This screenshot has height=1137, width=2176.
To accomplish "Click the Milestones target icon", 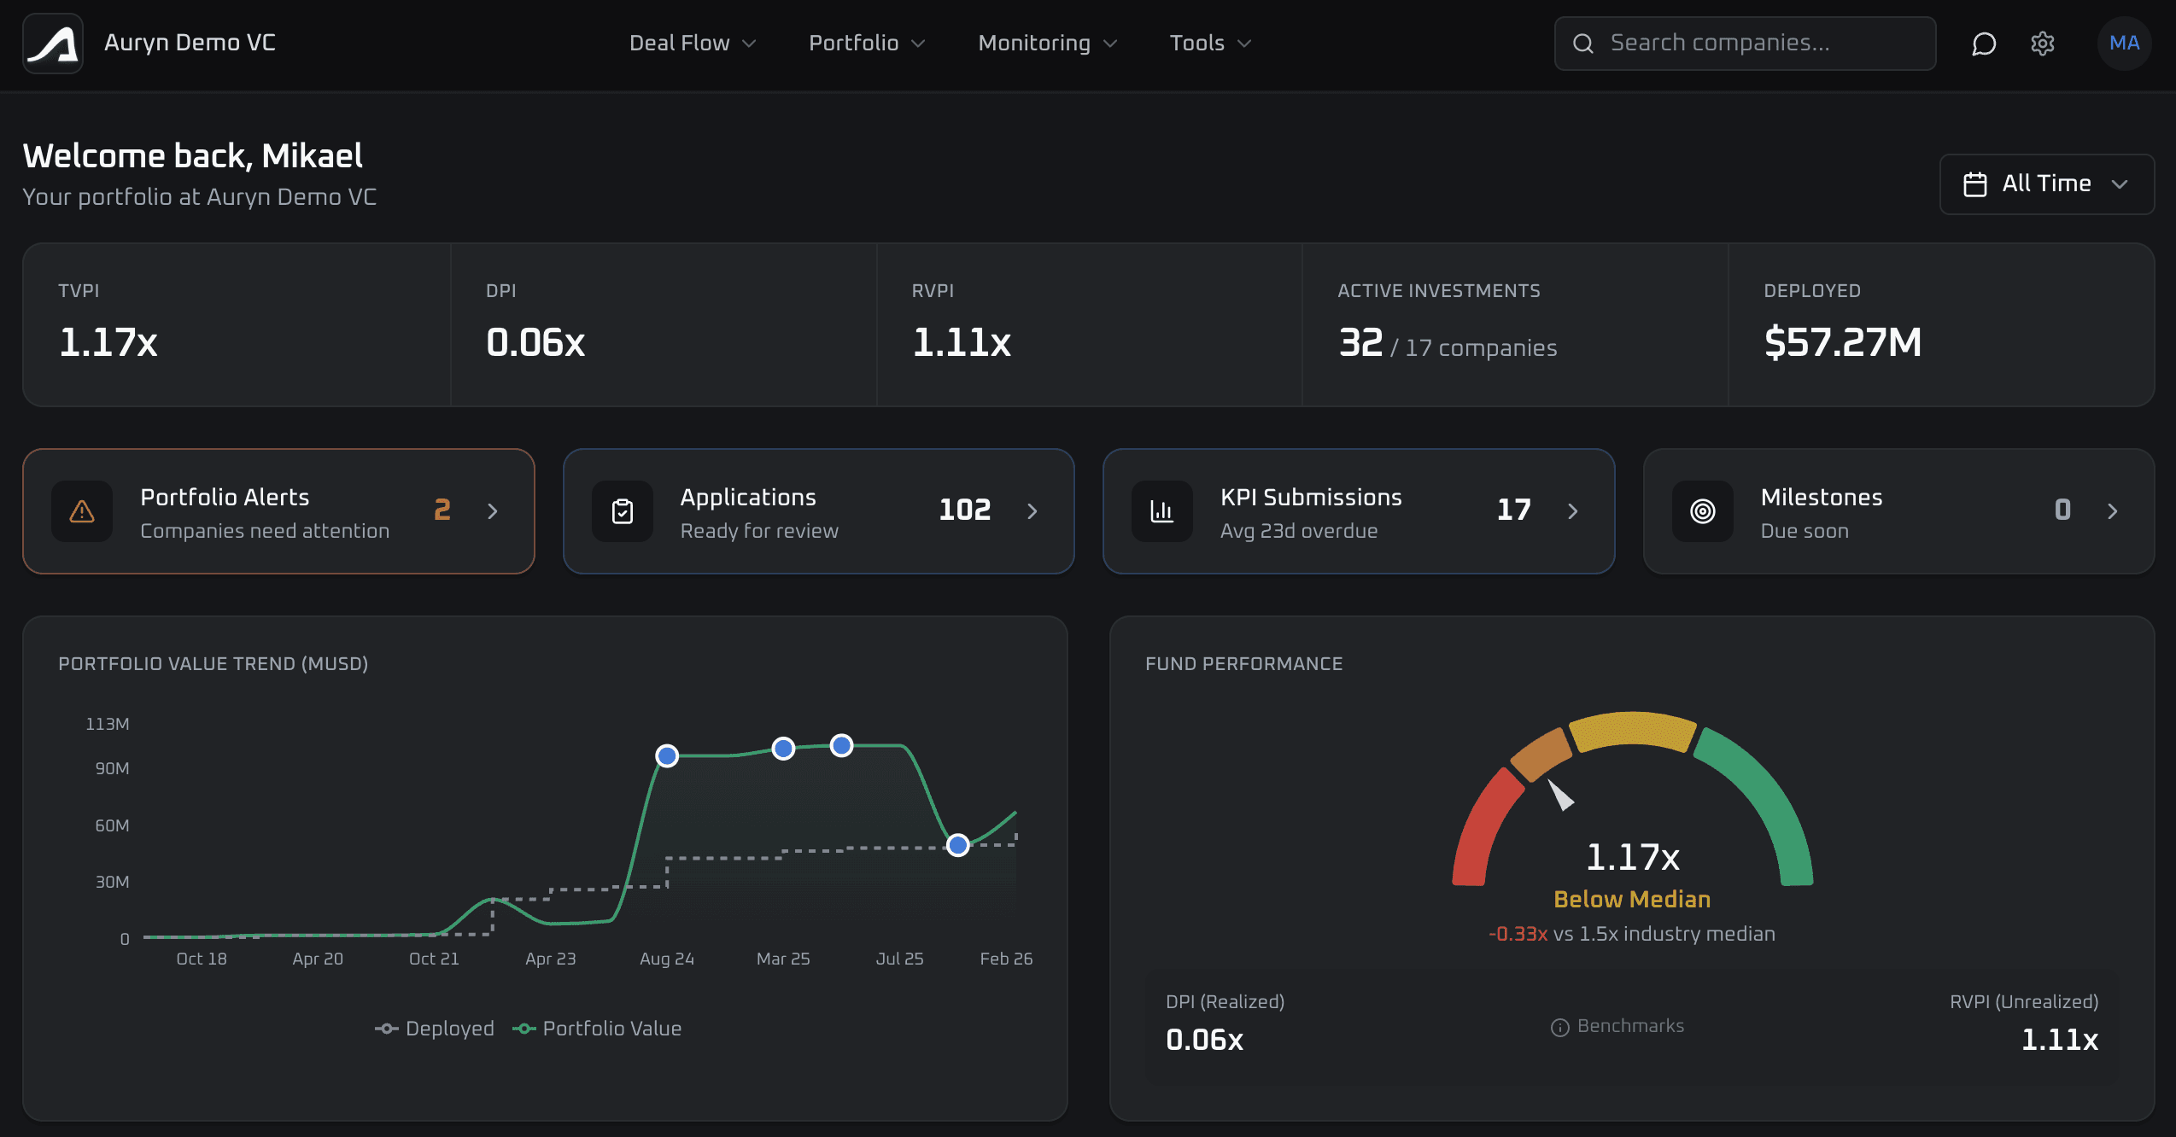I will click(x=1702, y=510).
